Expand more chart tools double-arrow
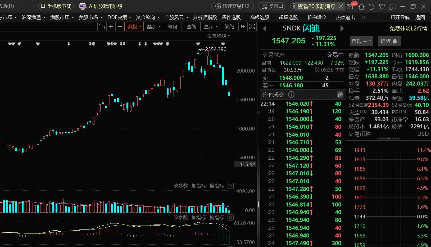This screenshot has height=247, width=431. tap(243, 26)
